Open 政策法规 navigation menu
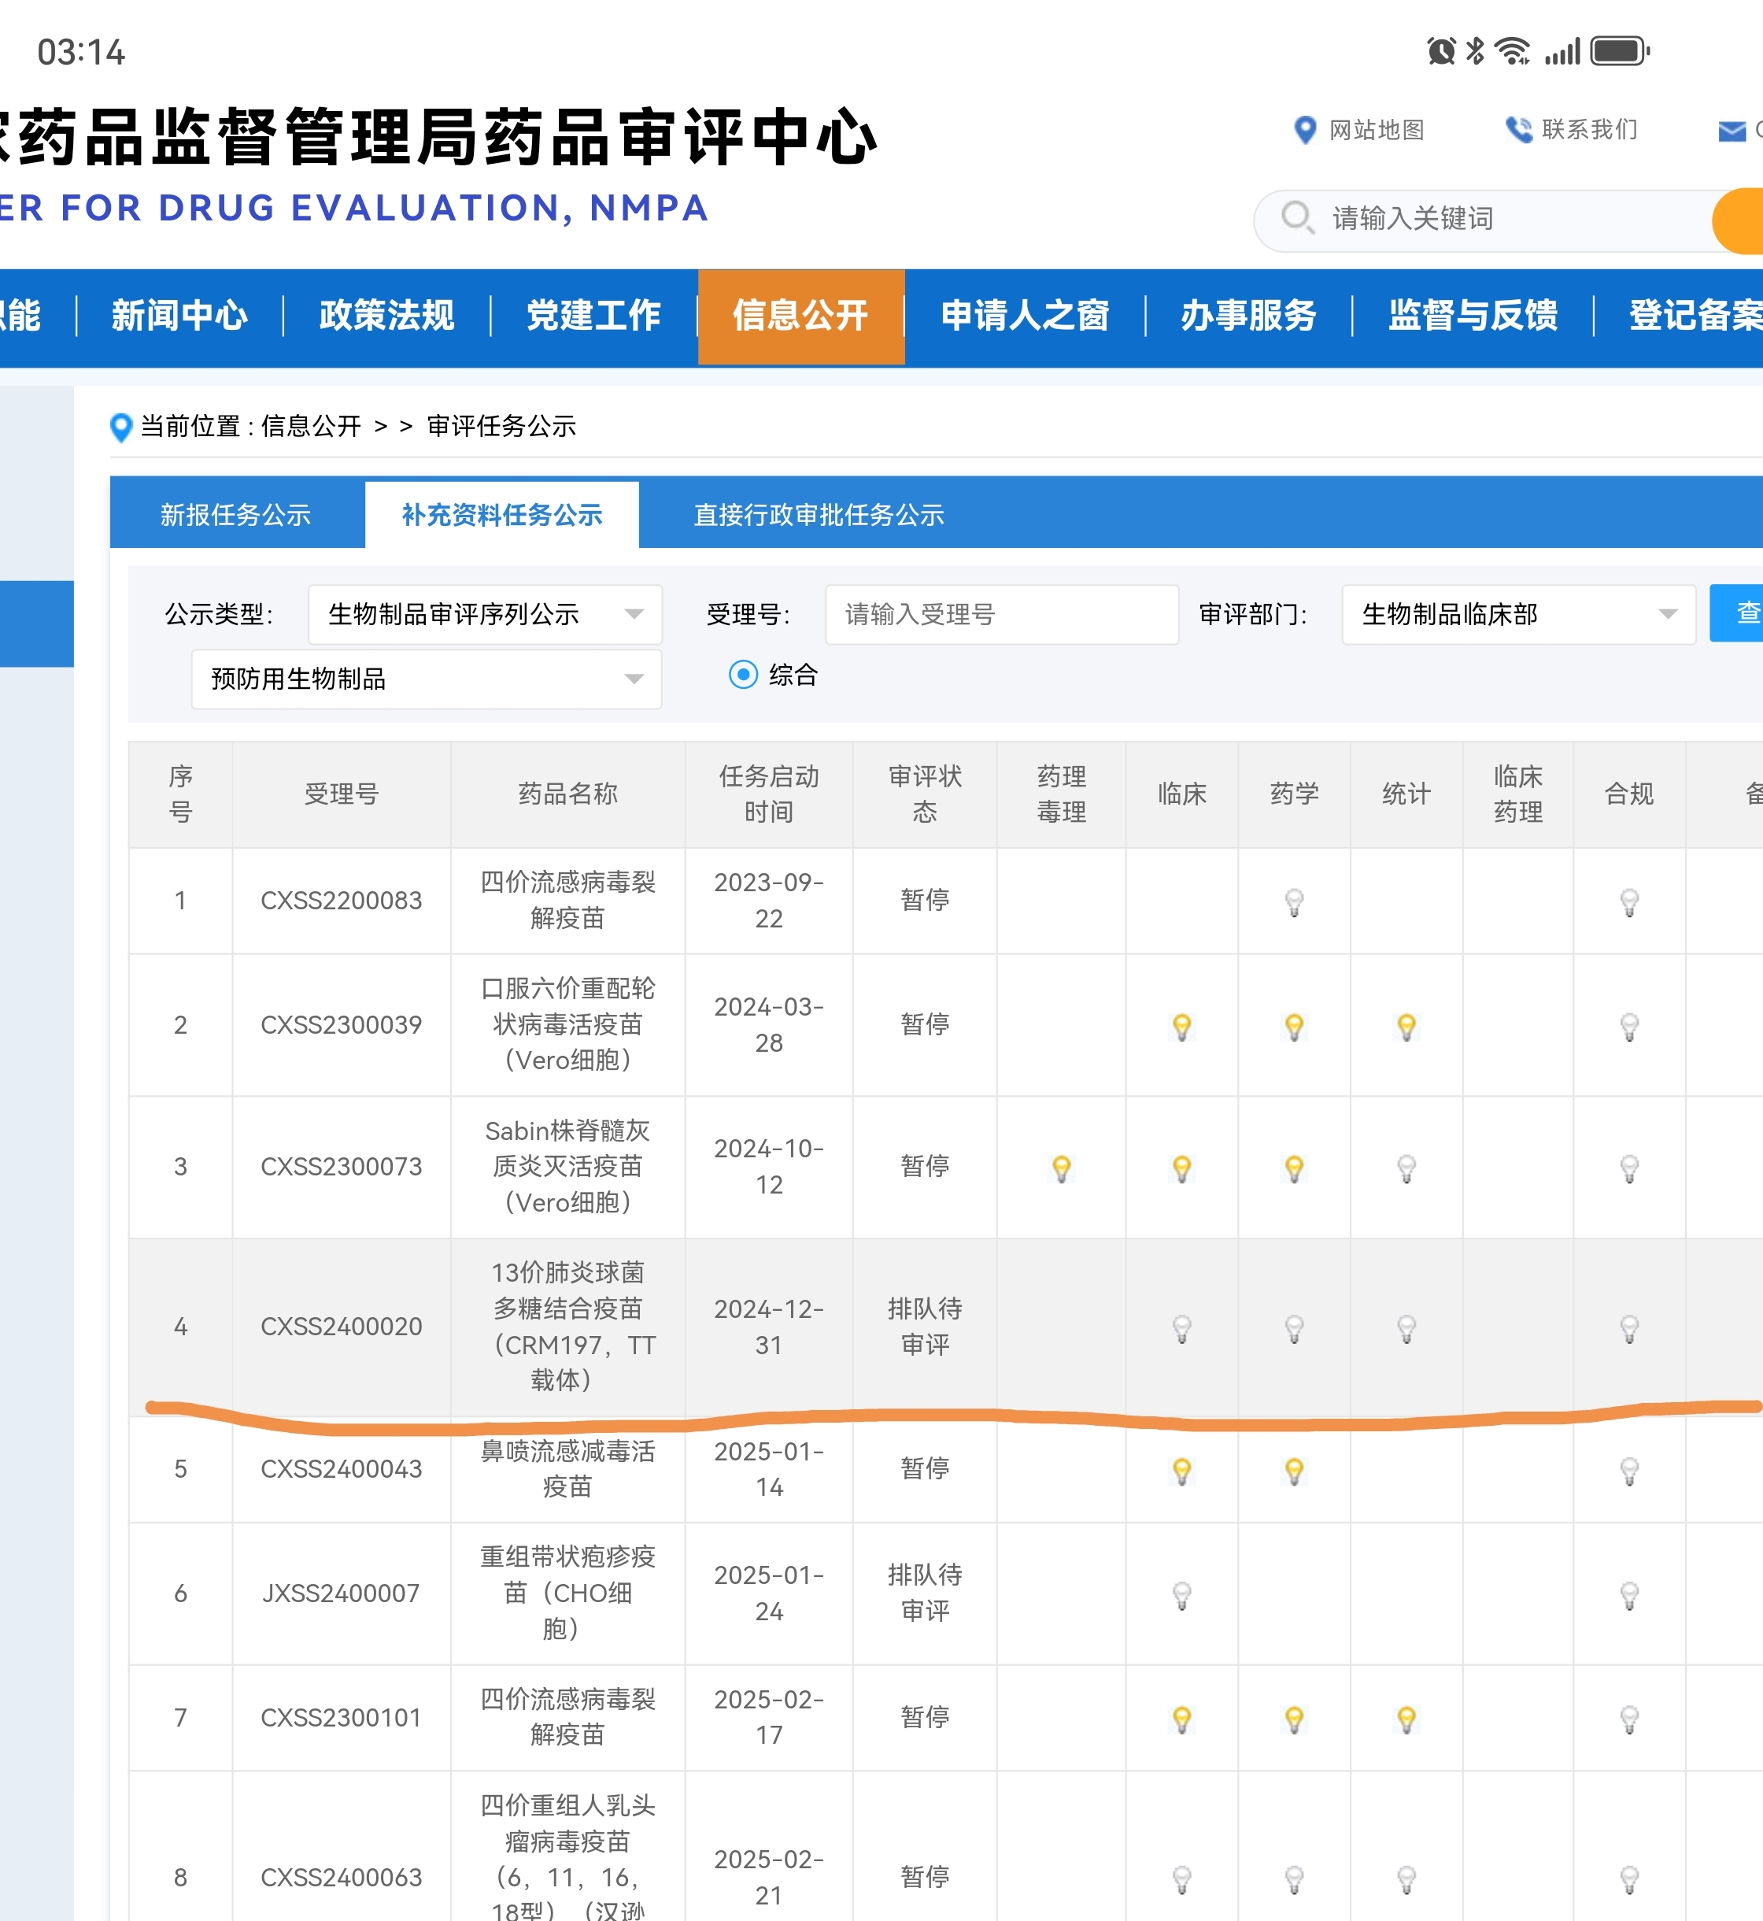 pos(386,315)
